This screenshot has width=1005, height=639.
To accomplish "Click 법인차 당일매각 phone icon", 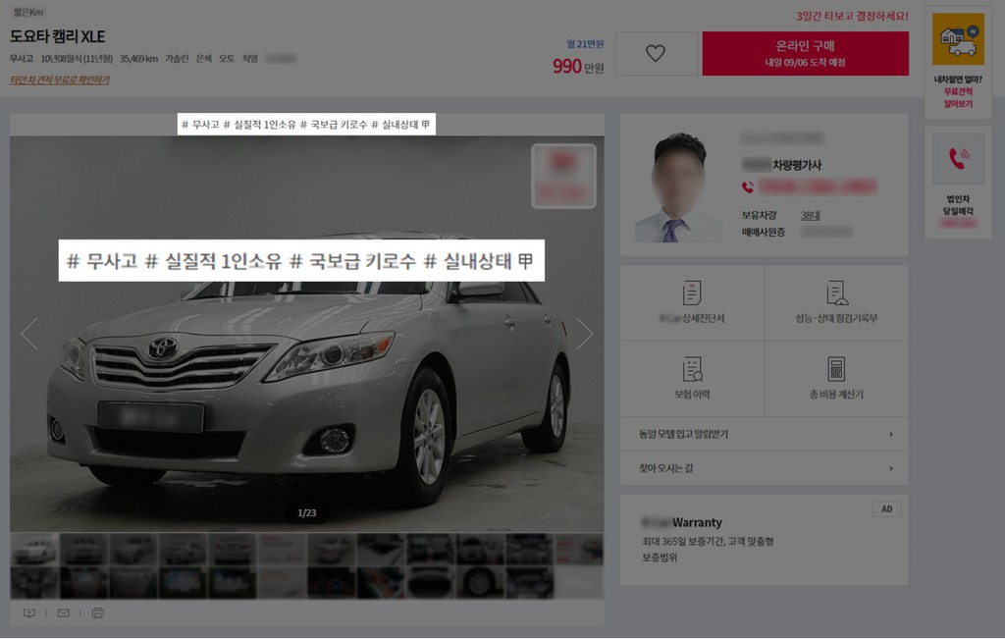I will 958,159.
